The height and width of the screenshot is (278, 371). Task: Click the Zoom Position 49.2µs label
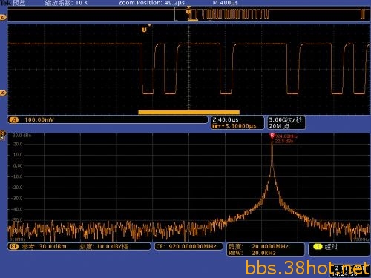coord(151,3)
